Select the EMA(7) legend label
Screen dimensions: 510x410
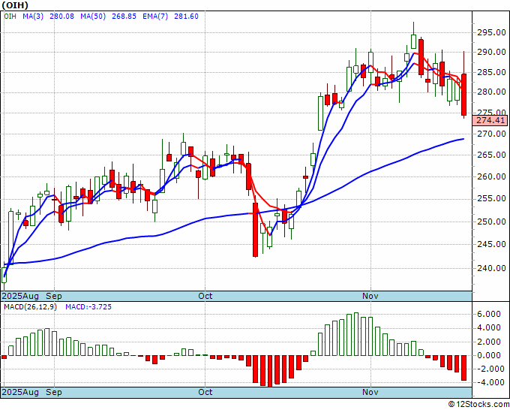click(x=155, y=17)
